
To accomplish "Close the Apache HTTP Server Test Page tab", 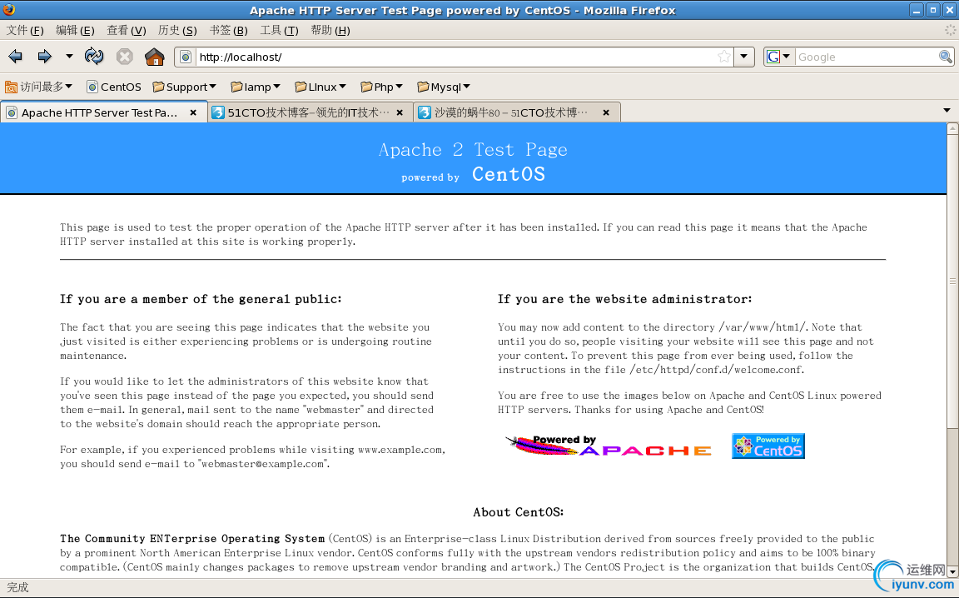I will pos(193,112).
